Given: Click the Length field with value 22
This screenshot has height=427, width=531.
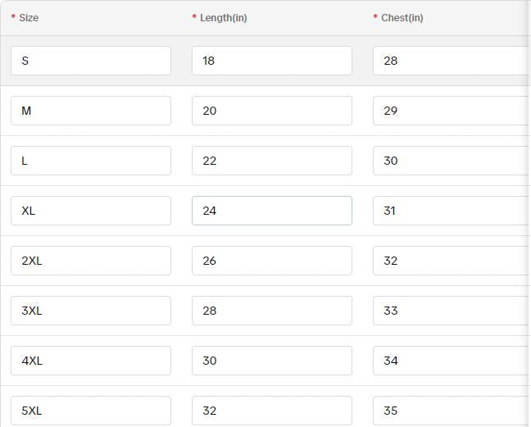Looking at the screenshot, I should coord(271,161).
